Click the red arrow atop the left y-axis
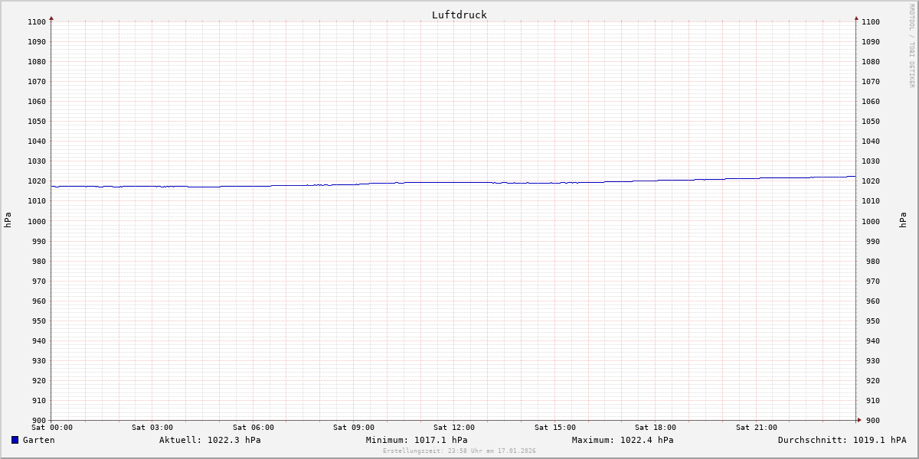 (x=51, y=18)
